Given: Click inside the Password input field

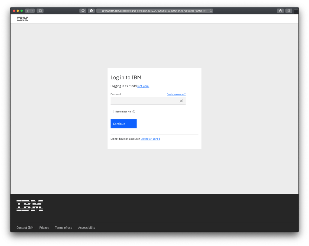Looking at the screenshot, I should point(143,101).
